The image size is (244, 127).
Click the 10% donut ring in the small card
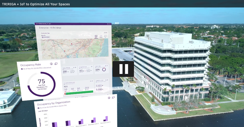tap(104, 70)
